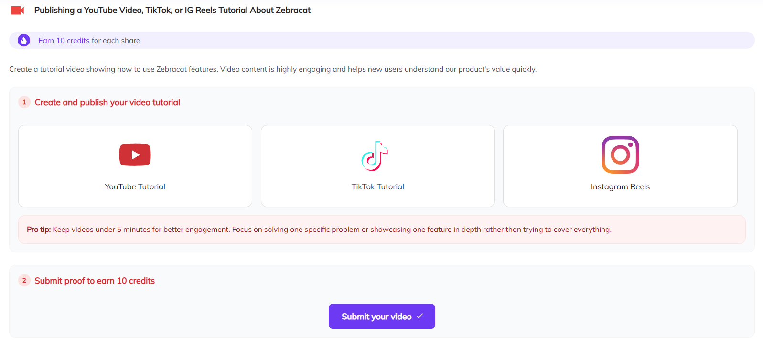This screenshot has height=340, width=763.
Task: Click the step 2 number badge
Action: coord(24,281)
